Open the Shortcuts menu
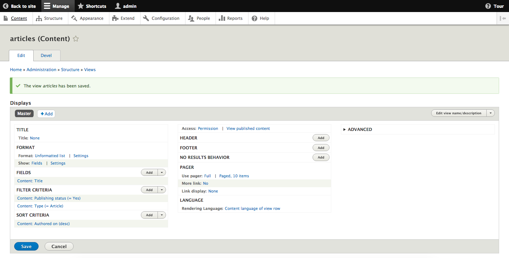The width and height of the screenshot is (509, 258). coord(92,6)
